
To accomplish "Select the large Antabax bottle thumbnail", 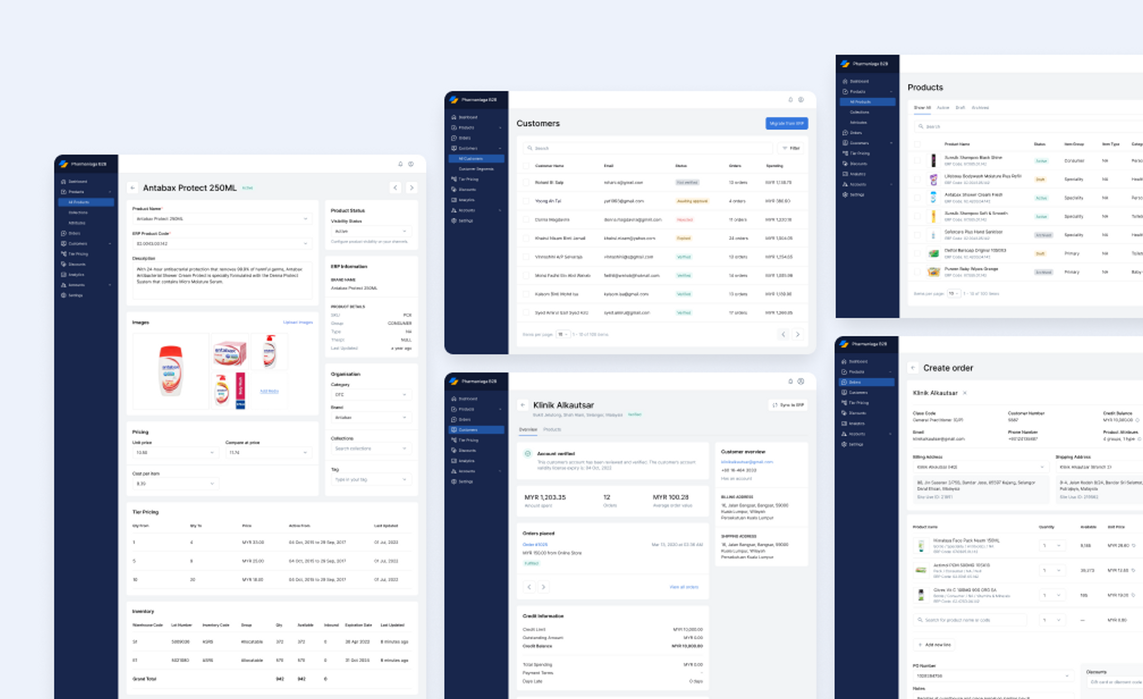I will (x=171, y=371).
